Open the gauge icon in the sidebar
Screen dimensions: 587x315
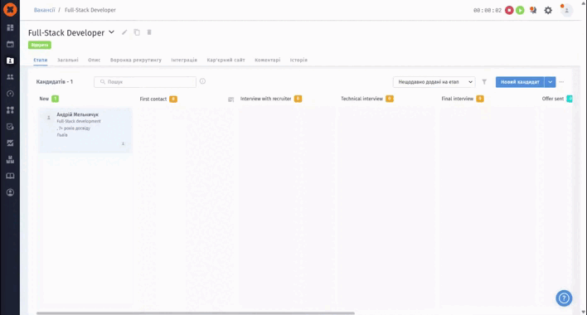(10, 94)
